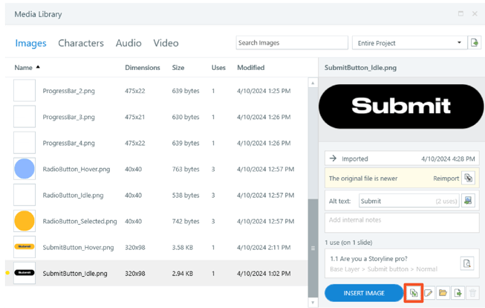Click the alt text apply icon
Image resolution: width=485 pixels, height=308 pixels.
pos(468,201)
